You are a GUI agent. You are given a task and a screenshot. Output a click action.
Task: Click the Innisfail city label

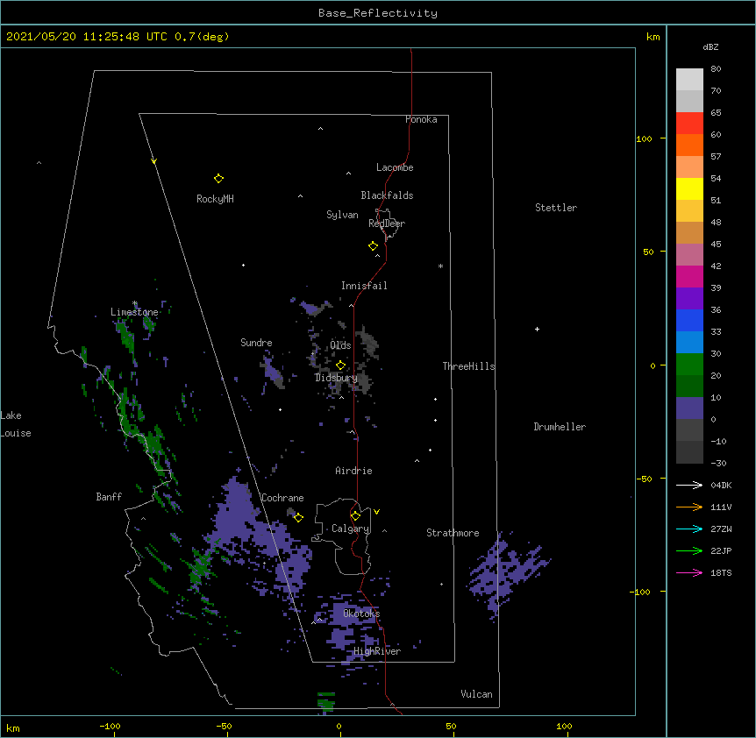pyautogui.click(x=364, y=286)
